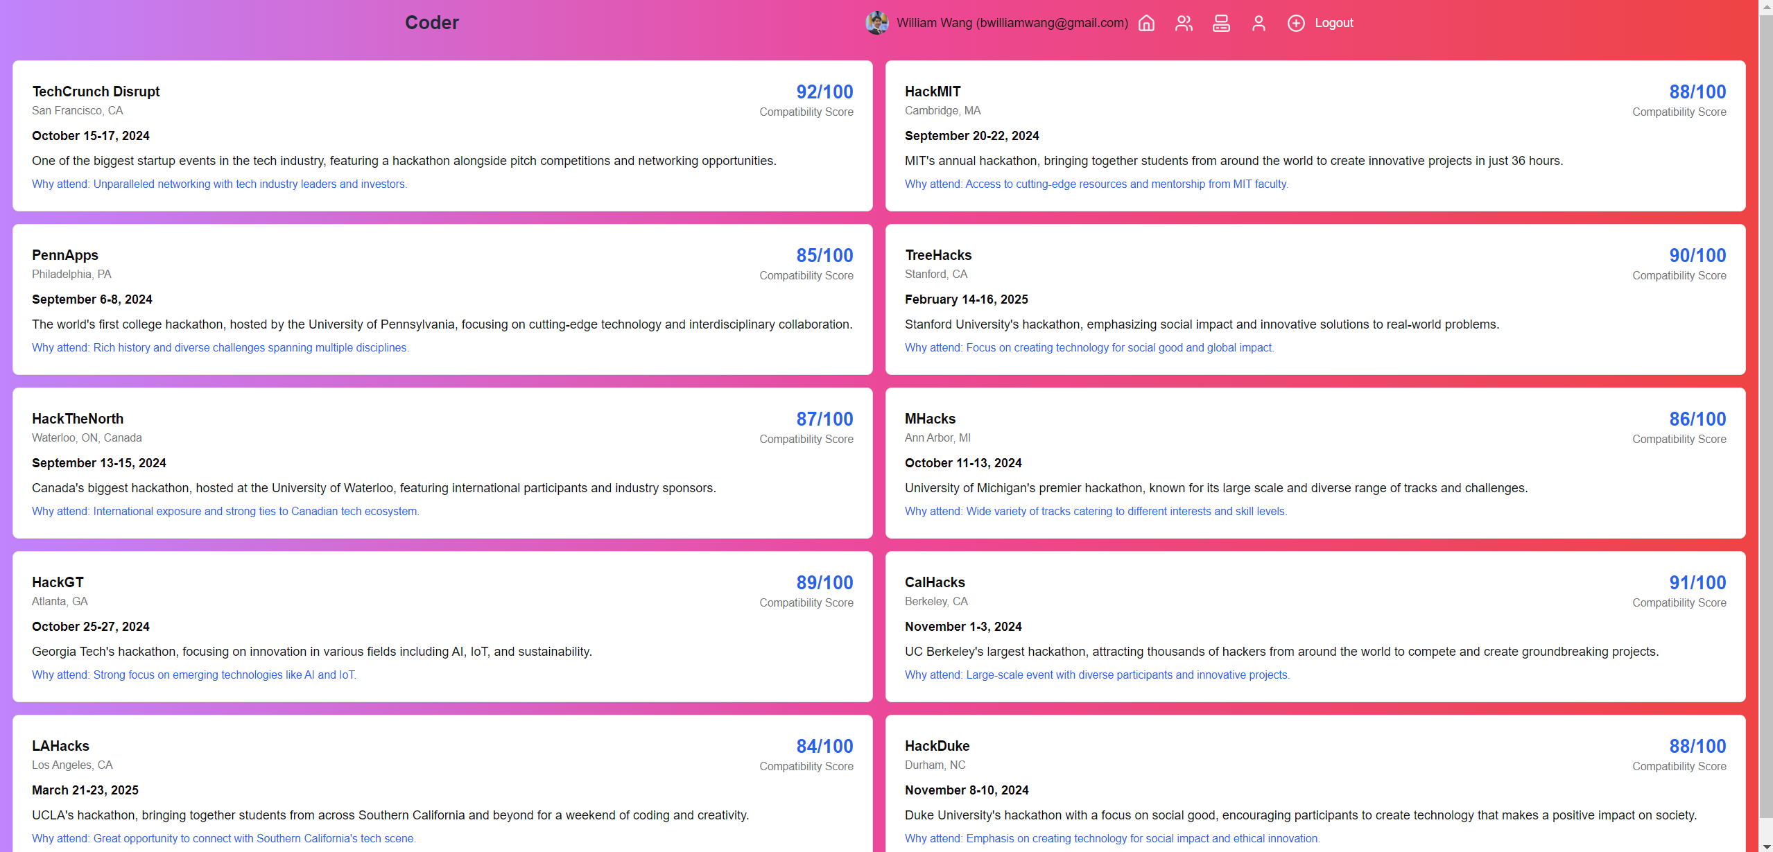Select the MHacks 86/100 score
The width and height of the screenshot is (1773, 852).
click(1697, 419)
